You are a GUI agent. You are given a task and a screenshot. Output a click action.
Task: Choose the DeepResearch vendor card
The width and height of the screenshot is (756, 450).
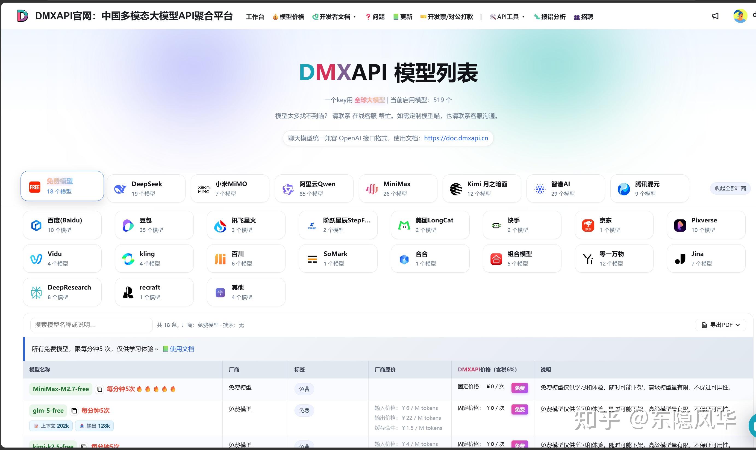click(62, 292)
